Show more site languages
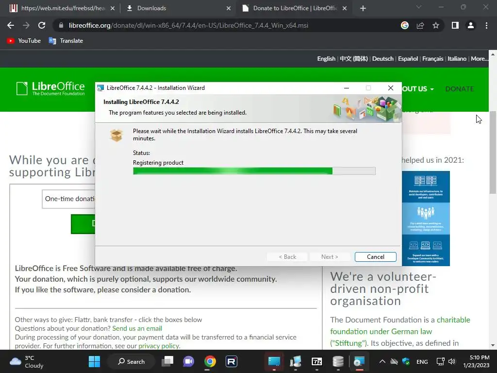The image size is (497, 373). click(479, 59)
